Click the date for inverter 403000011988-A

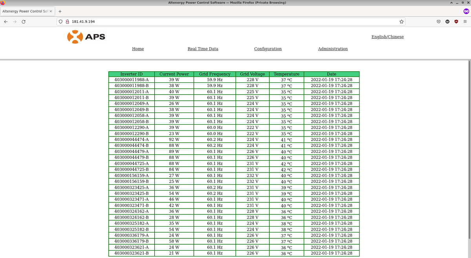tap(332, 80)
